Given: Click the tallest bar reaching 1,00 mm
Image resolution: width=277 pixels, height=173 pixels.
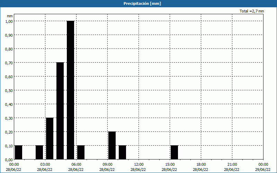Looking at the screenshot, I should point(71,90).
